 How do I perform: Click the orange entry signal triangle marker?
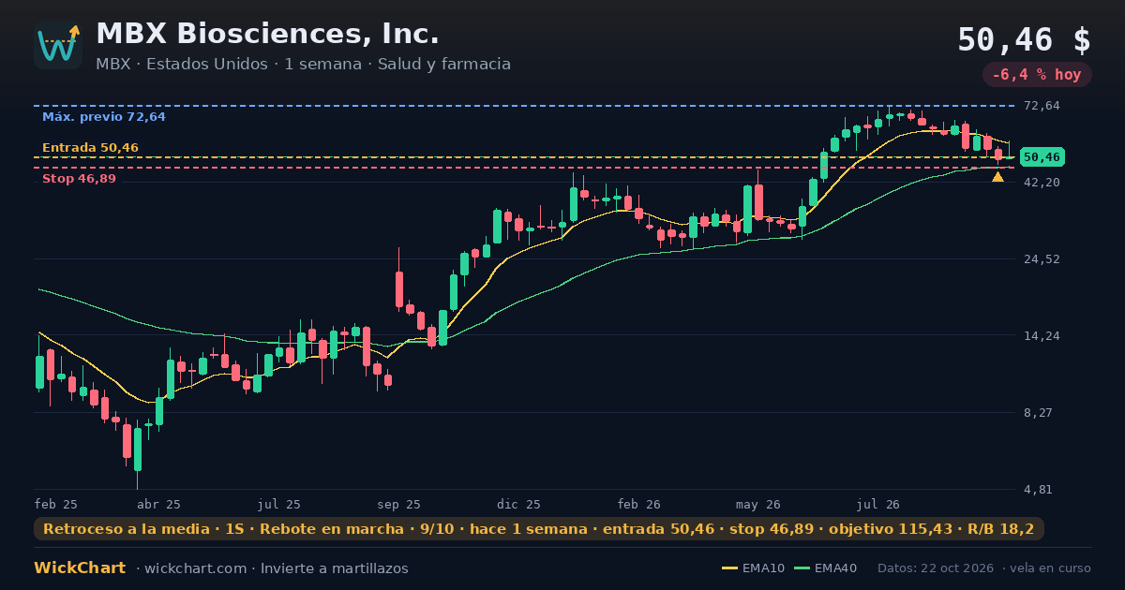(997, 177)
